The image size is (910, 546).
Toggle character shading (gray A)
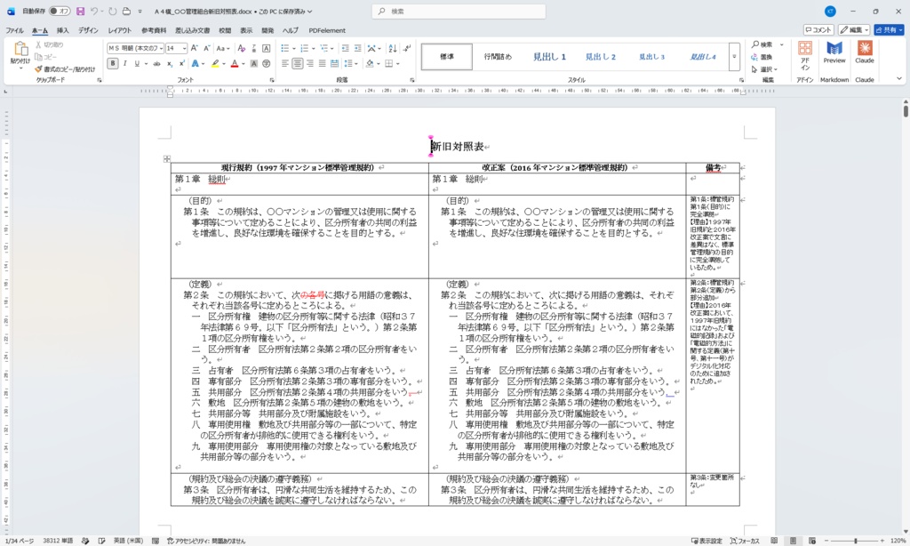(x=253, y=64)
